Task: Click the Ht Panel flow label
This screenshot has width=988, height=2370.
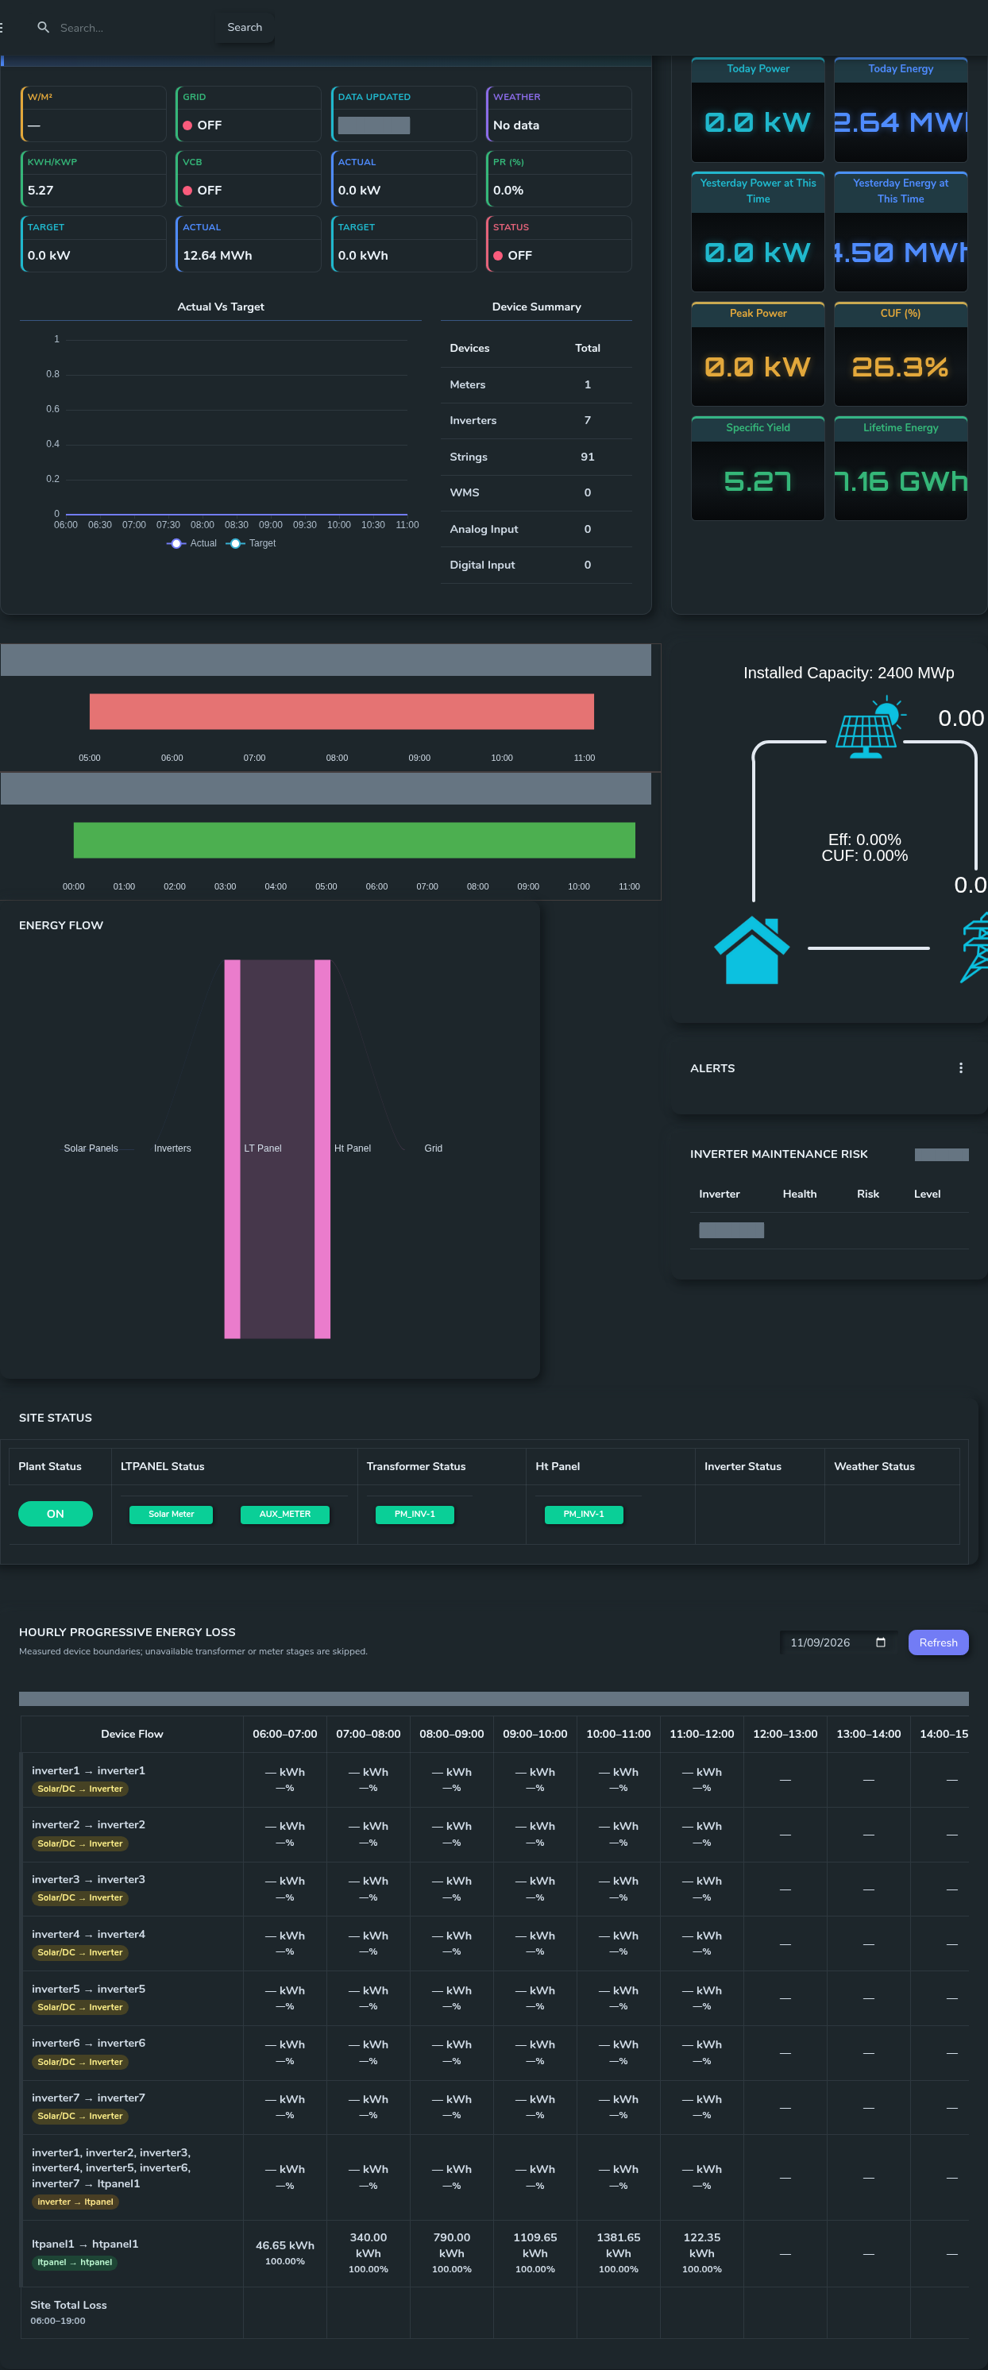Action: [353, 1148]
